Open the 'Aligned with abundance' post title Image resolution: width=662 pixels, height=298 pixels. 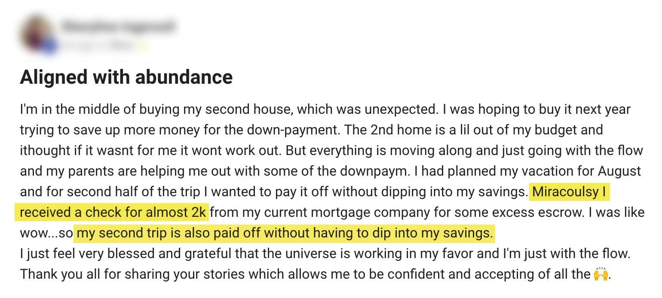(x=126, y=77)
